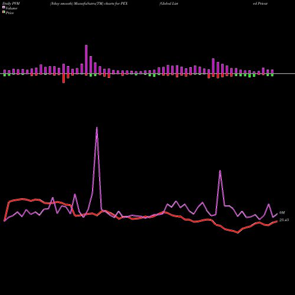Click the 'Daily PVM' title text

(11, 4)
